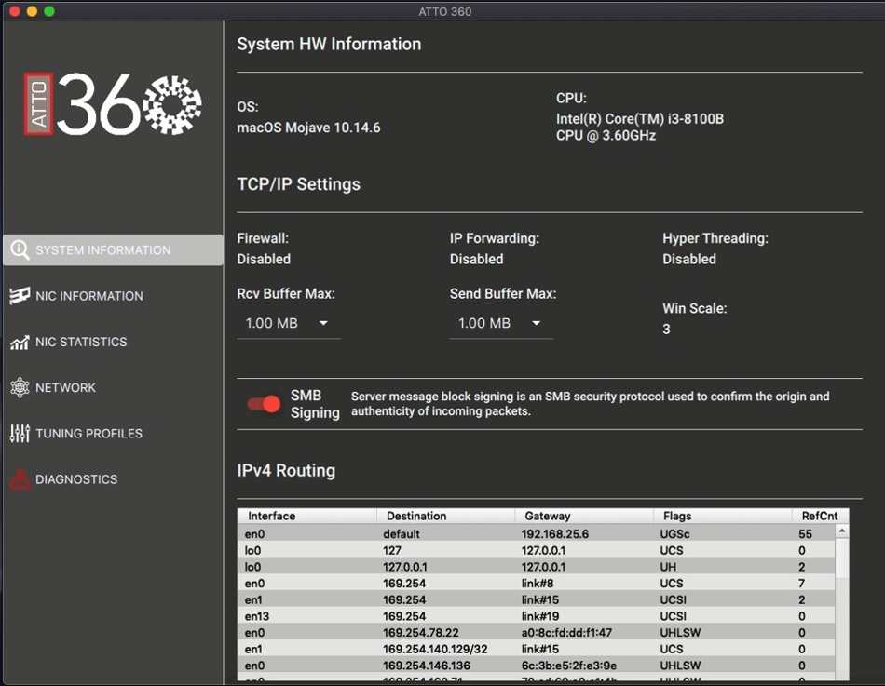
Task: Select destination cell "169.254.140.129/32"
Action: click(x=435, y=649)
